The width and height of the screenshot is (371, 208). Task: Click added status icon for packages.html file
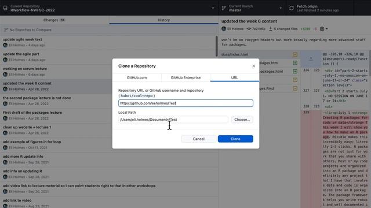tap(295, 71)
